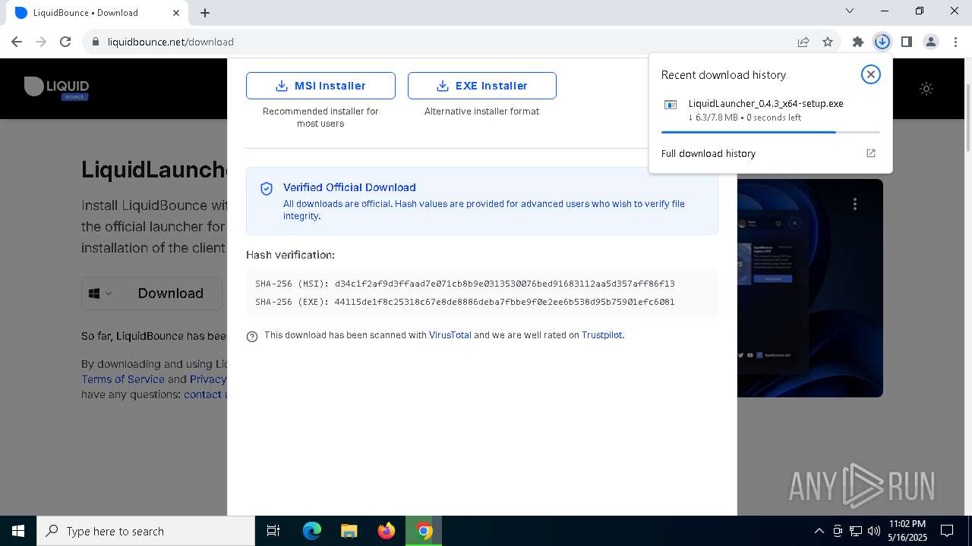Reload the current page

point(65,42)
